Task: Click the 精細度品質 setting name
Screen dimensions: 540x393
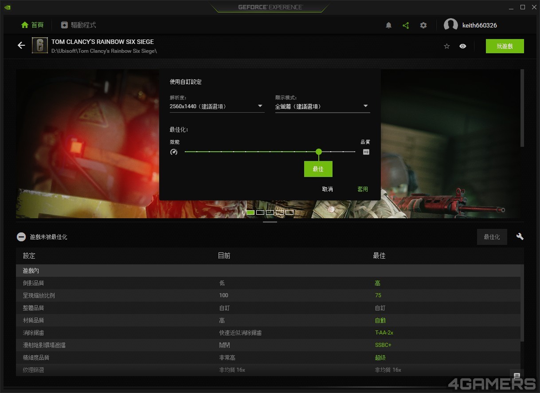Action: click(x=36, y=358)
